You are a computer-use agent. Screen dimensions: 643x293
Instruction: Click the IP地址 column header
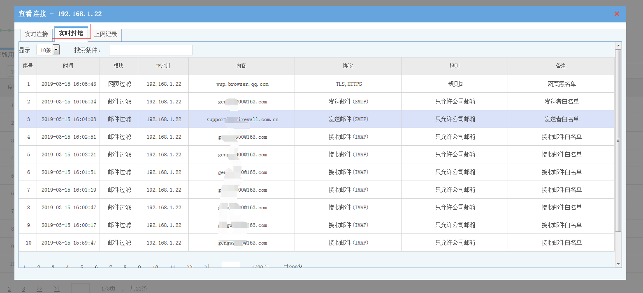(163, 66)
